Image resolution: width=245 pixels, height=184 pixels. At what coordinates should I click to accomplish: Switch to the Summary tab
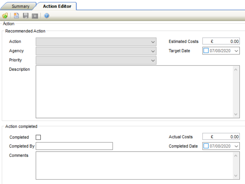tap(20, 6)
